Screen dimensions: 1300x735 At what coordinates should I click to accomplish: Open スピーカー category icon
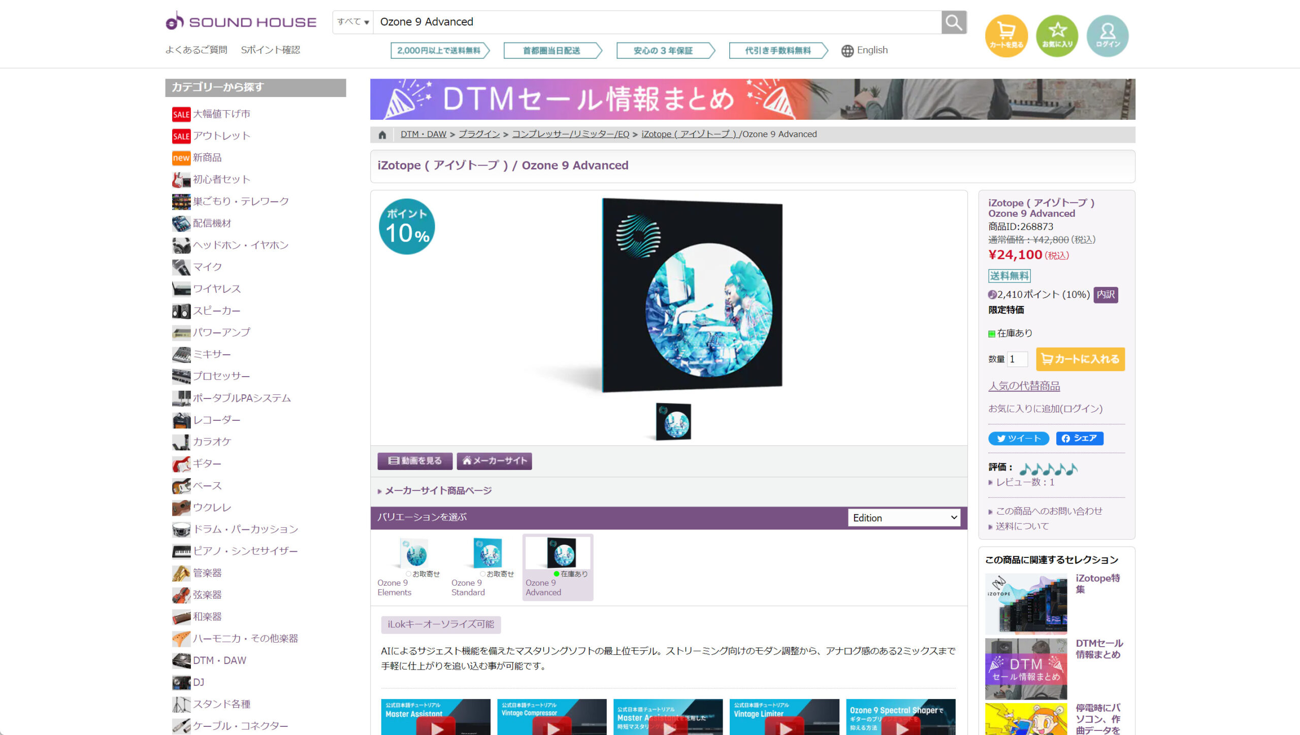[x=181, y=311]
